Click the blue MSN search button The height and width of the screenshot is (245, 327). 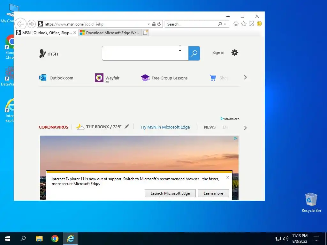coord(194,53)
